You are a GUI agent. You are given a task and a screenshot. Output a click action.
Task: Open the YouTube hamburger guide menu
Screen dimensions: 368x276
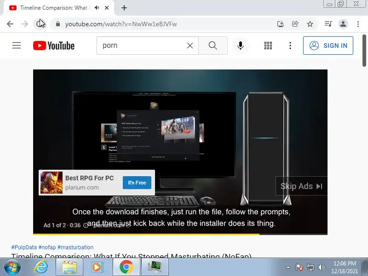17,45
